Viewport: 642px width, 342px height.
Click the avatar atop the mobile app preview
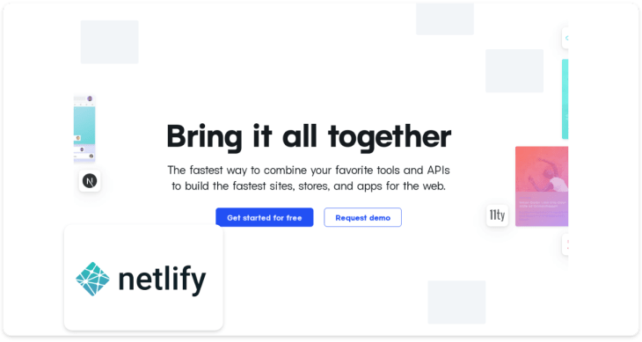pyautogui.click(x=90, y=98)
